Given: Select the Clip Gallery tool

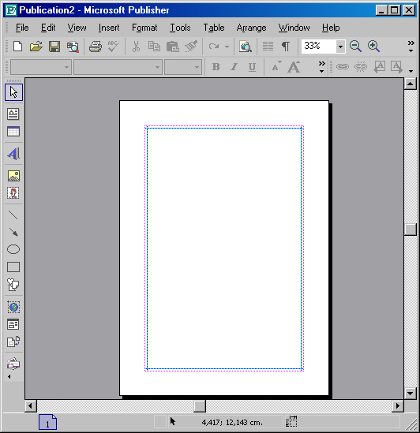Looking at the screenshot, I should (x=13, y=193).
